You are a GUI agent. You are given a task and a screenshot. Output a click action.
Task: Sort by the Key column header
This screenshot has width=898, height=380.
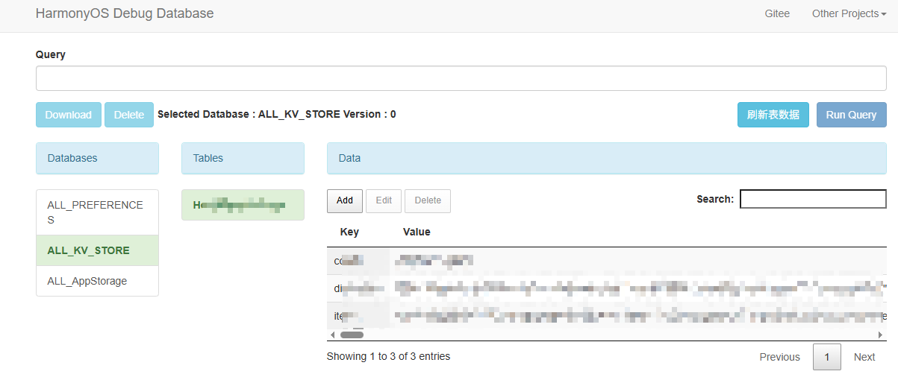coord(349,232)
